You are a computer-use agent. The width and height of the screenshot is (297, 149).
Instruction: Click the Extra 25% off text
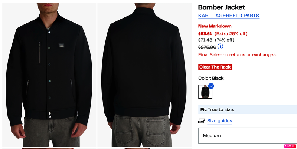pyautogui.click(x=231, y=34)
